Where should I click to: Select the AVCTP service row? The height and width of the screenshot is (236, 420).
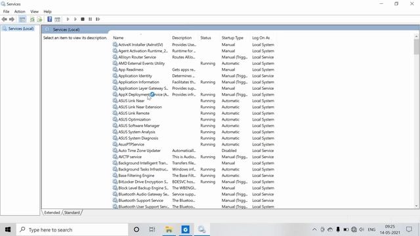point(194,157)
